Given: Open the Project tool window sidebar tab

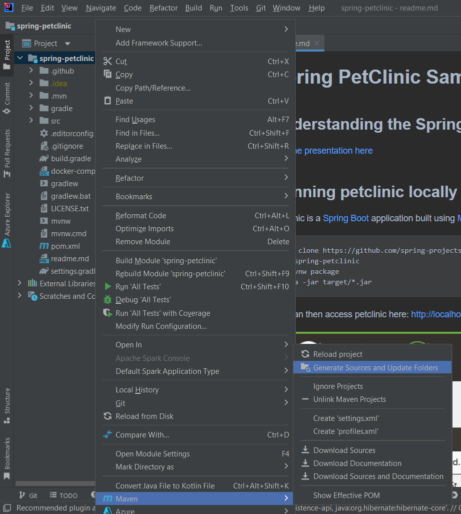Looking at the screenshot, I should click(7, 55).
